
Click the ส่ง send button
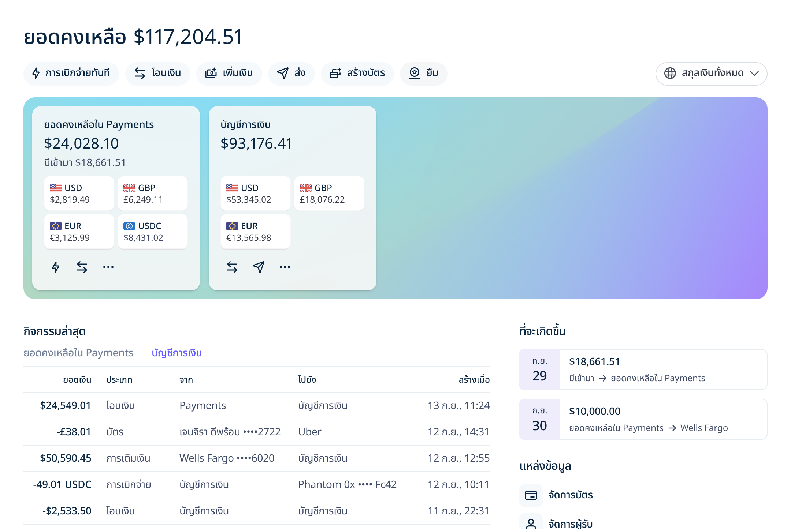[x=291, y=73]
